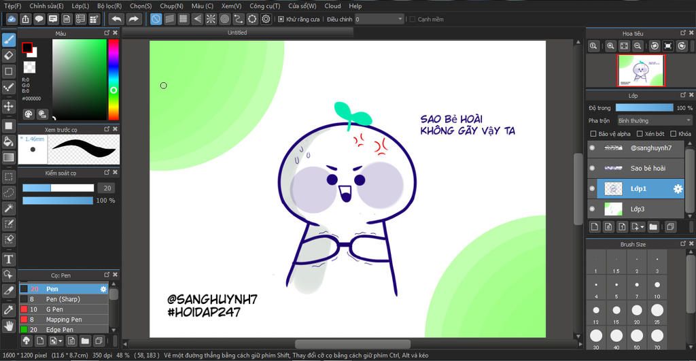Toggle Cạnh mềm checkbox
696x361 pixels.
[x=413, y=19]
